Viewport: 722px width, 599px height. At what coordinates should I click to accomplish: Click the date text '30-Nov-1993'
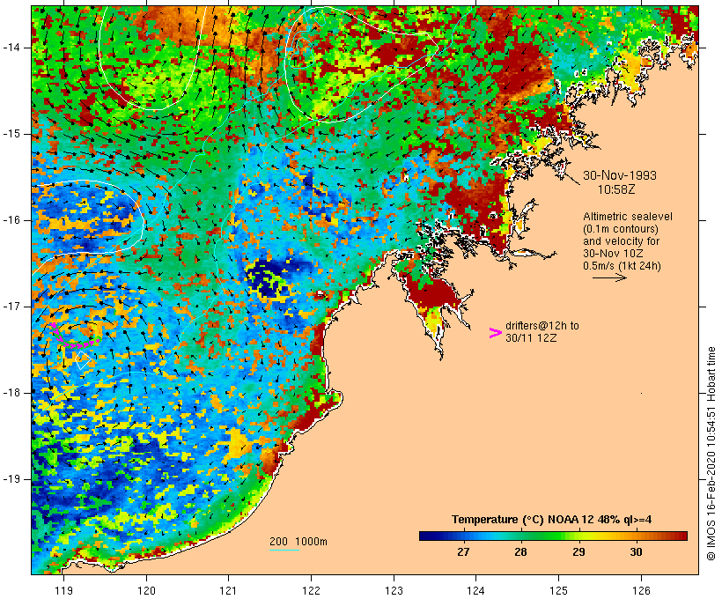[619, 175]
